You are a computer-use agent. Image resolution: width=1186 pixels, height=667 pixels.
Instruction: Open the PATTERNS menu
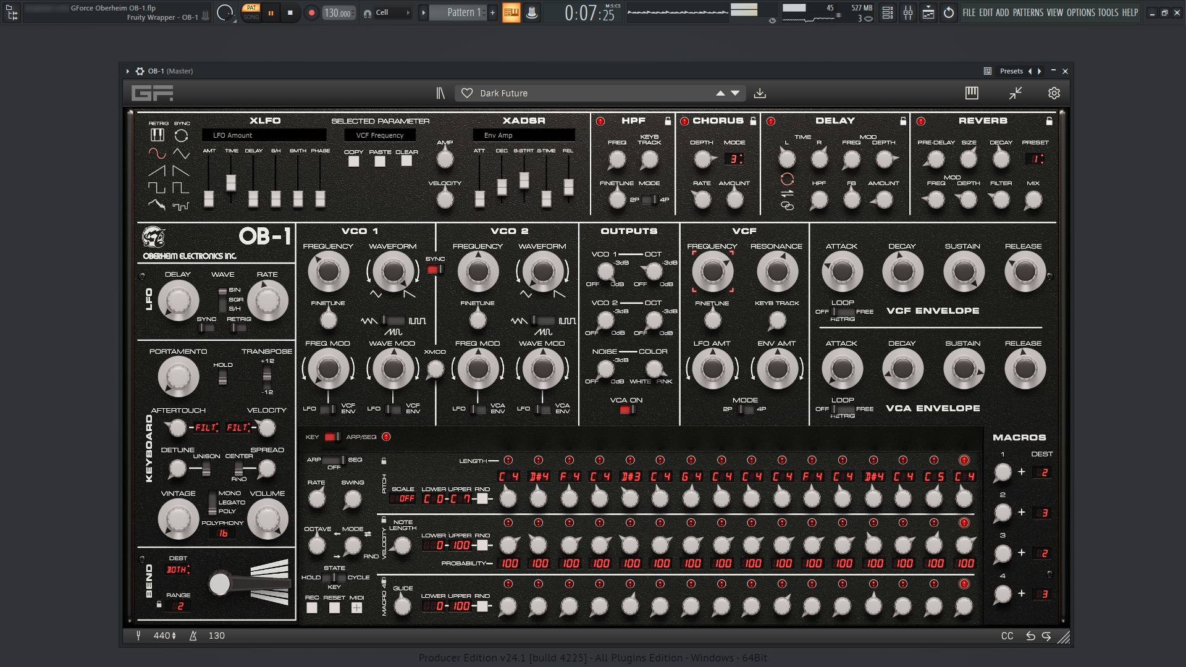(x=1027, y=12)
